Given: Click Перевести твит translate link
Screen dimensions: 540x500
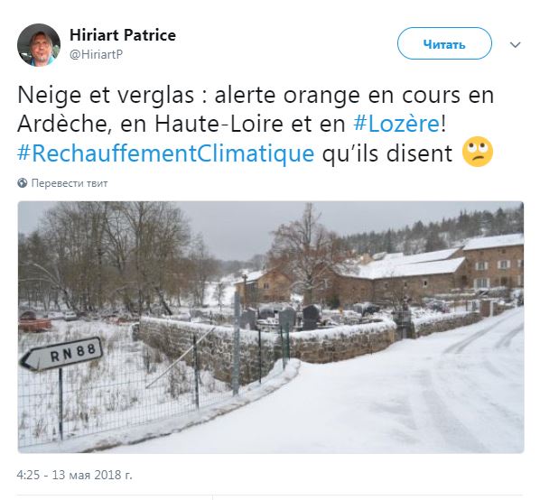Looking at the screenshot, I should (x=70, y=183).
